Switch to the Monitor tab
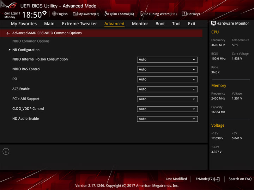This screenshot has width=254, height=190. click(140, 24)
